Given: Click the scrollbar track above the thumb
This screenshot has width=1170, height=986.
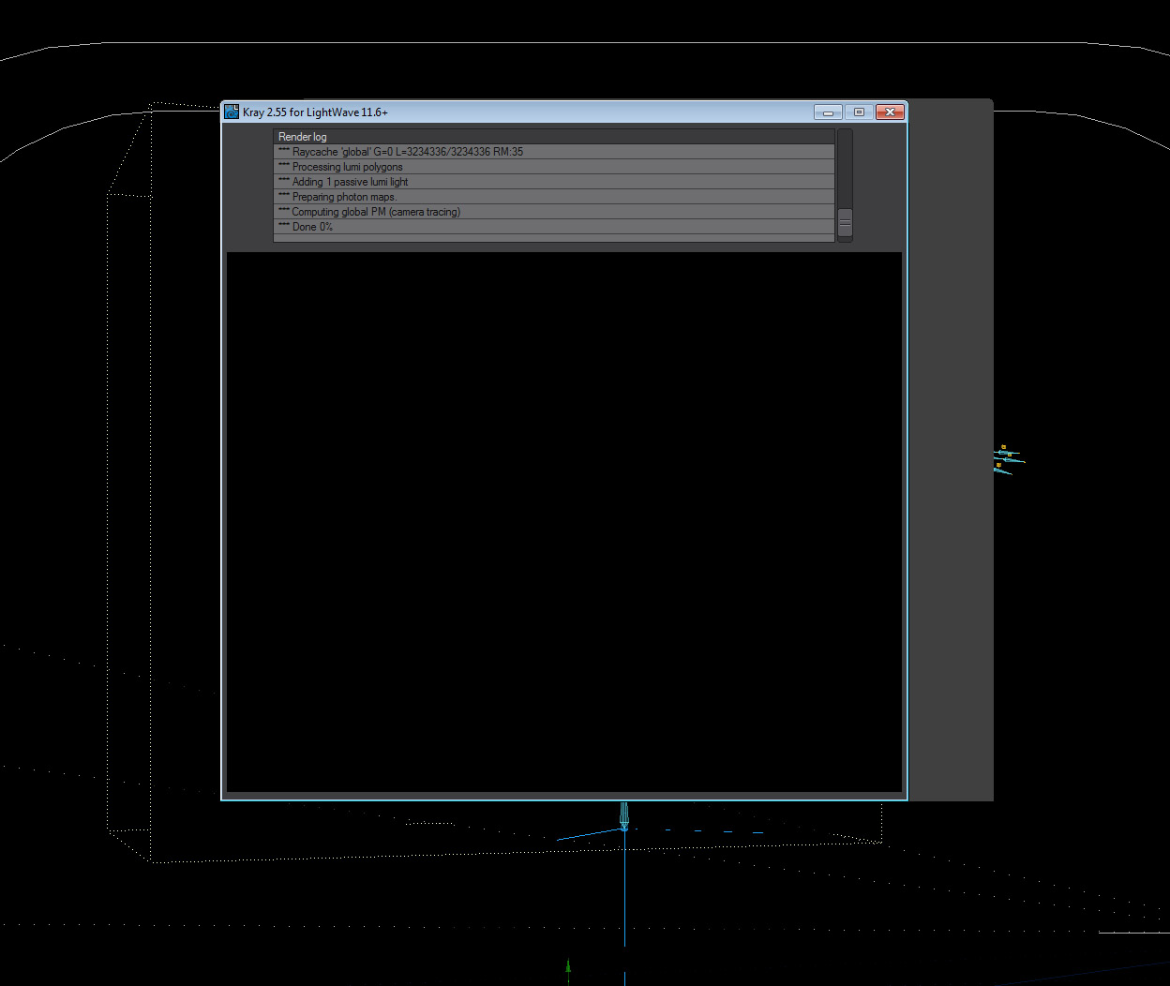Looking at the screenshot, I should 845,169.
